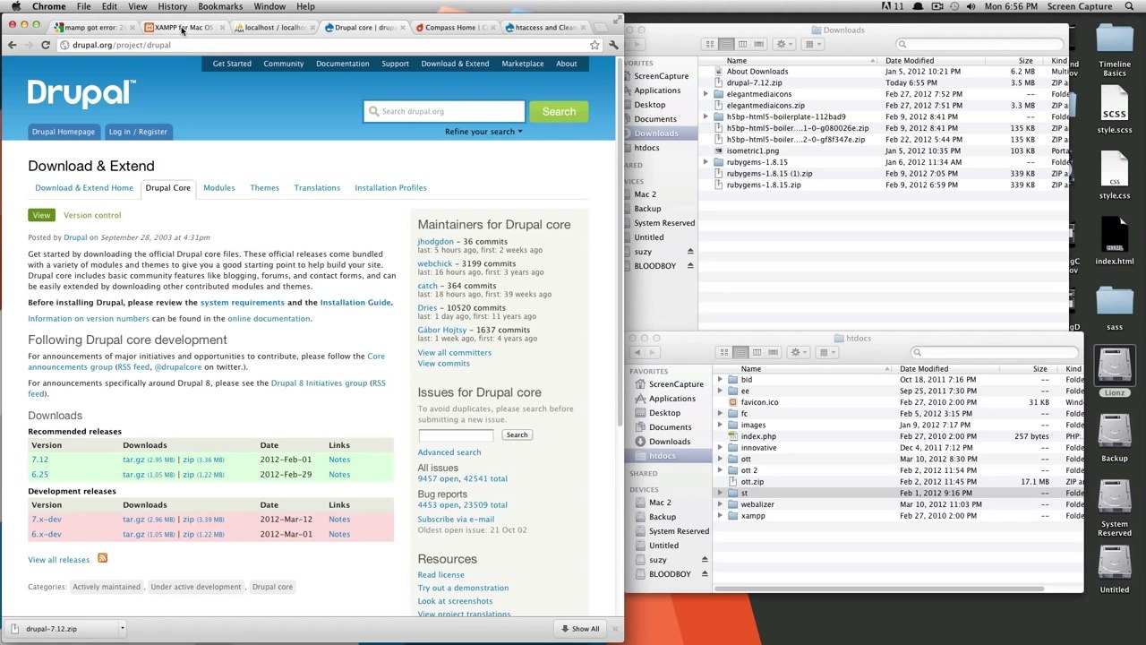Screen dimensions: 1146x645
Task: Eject the suzy volume in htdocs sidebar
Action: (x=705, y=559)
